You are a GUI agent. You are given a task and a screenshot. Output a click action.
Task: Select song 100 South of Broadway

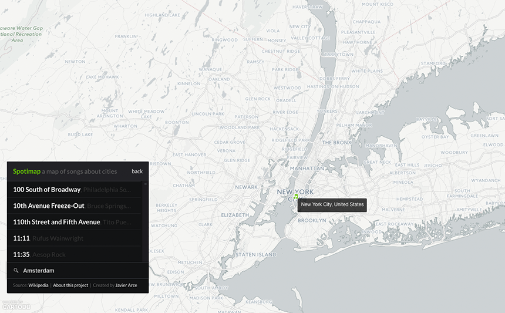[47, 190]
